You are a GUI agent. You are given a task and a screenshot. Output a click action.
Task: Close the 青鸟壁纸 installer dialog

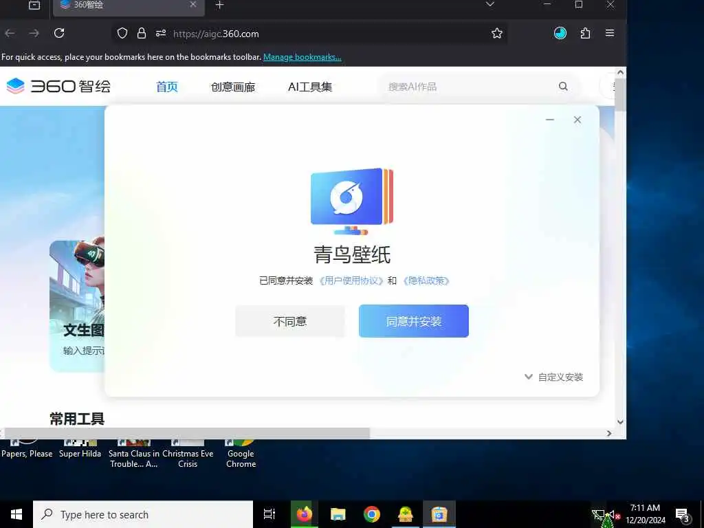tap(577, 120)
